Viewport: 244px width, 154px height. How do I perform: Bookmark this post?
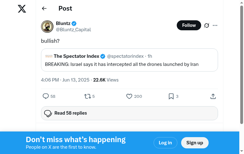click(171, 96)
